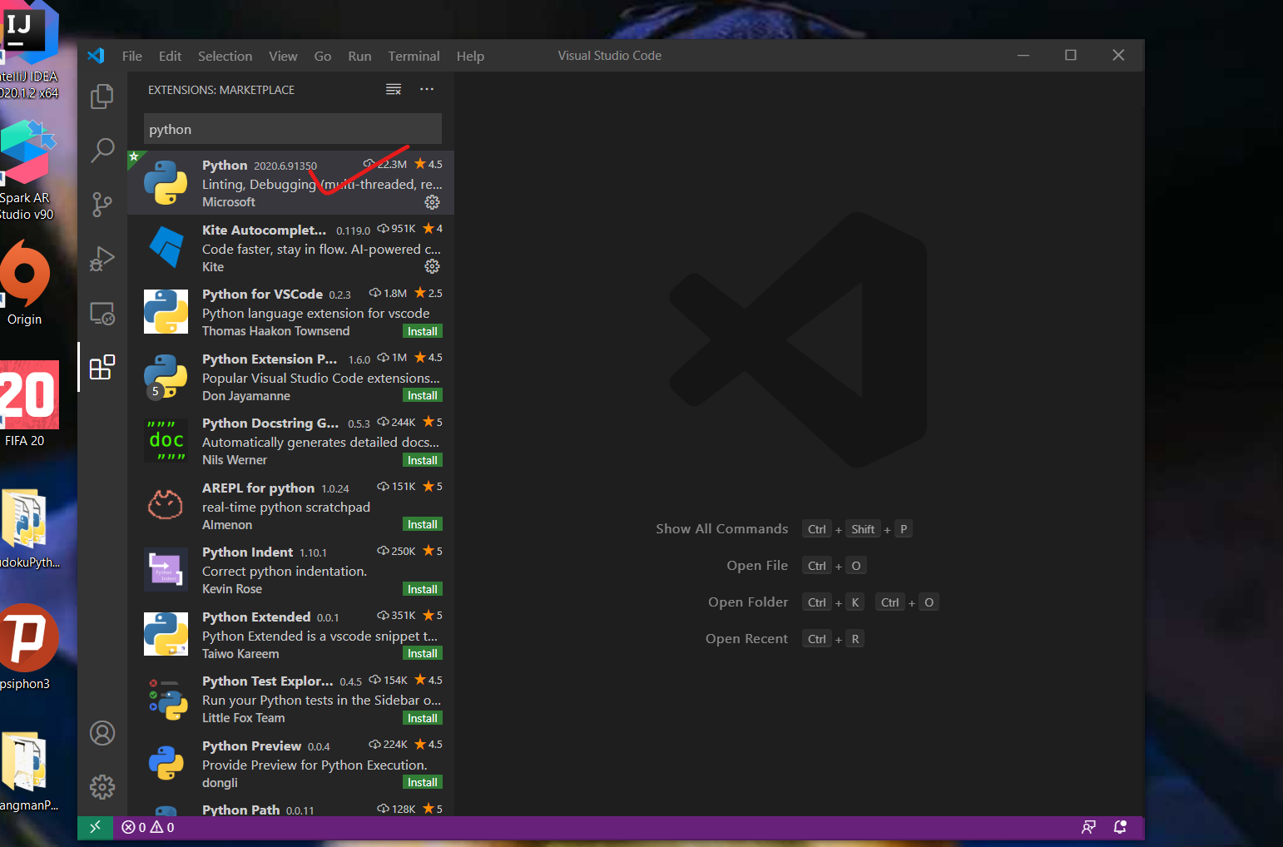Screen dimensions: 1283x847
Task: Open manage gear for Python extension
Action: point(433,202)
